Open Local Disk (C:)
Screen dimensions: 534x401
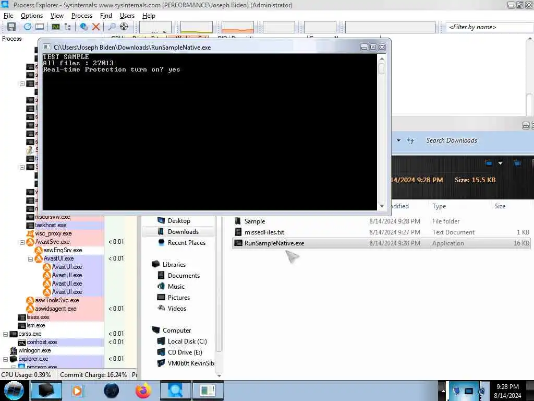(x=187, y=341)
